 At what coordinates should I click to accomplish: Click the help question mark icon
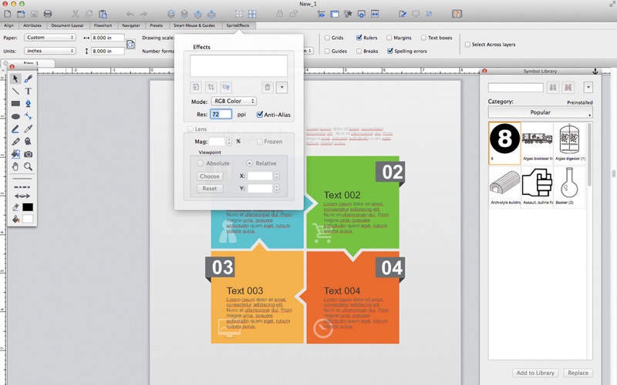[457, 14]
